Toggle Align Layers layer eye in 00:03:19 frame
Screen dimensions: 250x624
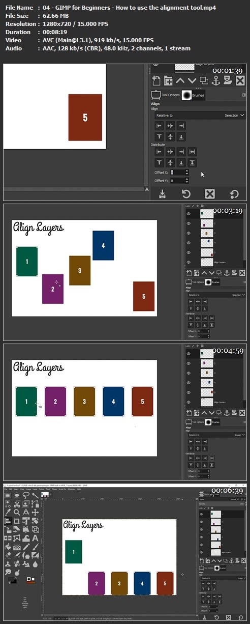pos(189,262)
